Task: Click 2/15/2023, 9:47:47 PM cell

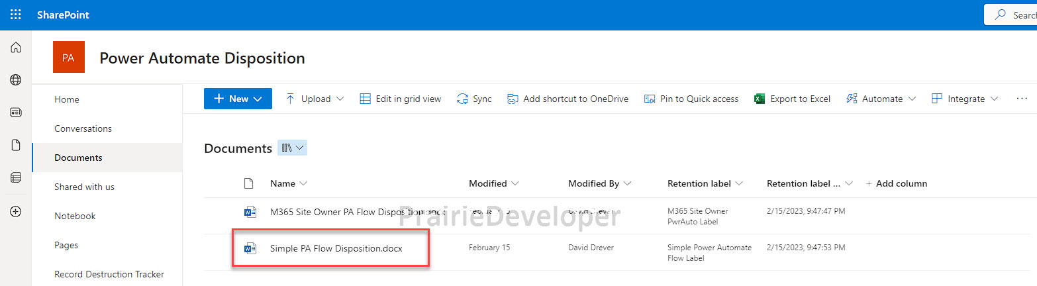Action: [806, 211]
